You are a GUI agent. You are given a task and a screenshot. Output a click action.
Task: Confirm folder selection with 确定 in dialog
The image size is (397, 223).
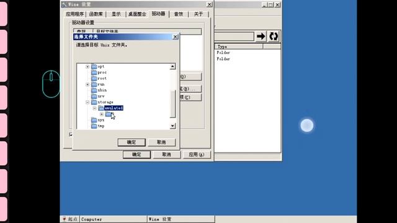point(132,142)
